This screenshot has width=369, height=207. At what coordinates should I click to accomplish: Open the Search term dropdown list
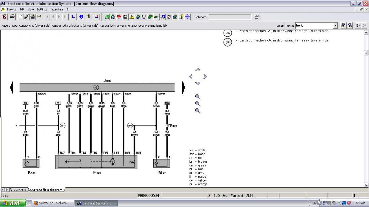point(335,26)
